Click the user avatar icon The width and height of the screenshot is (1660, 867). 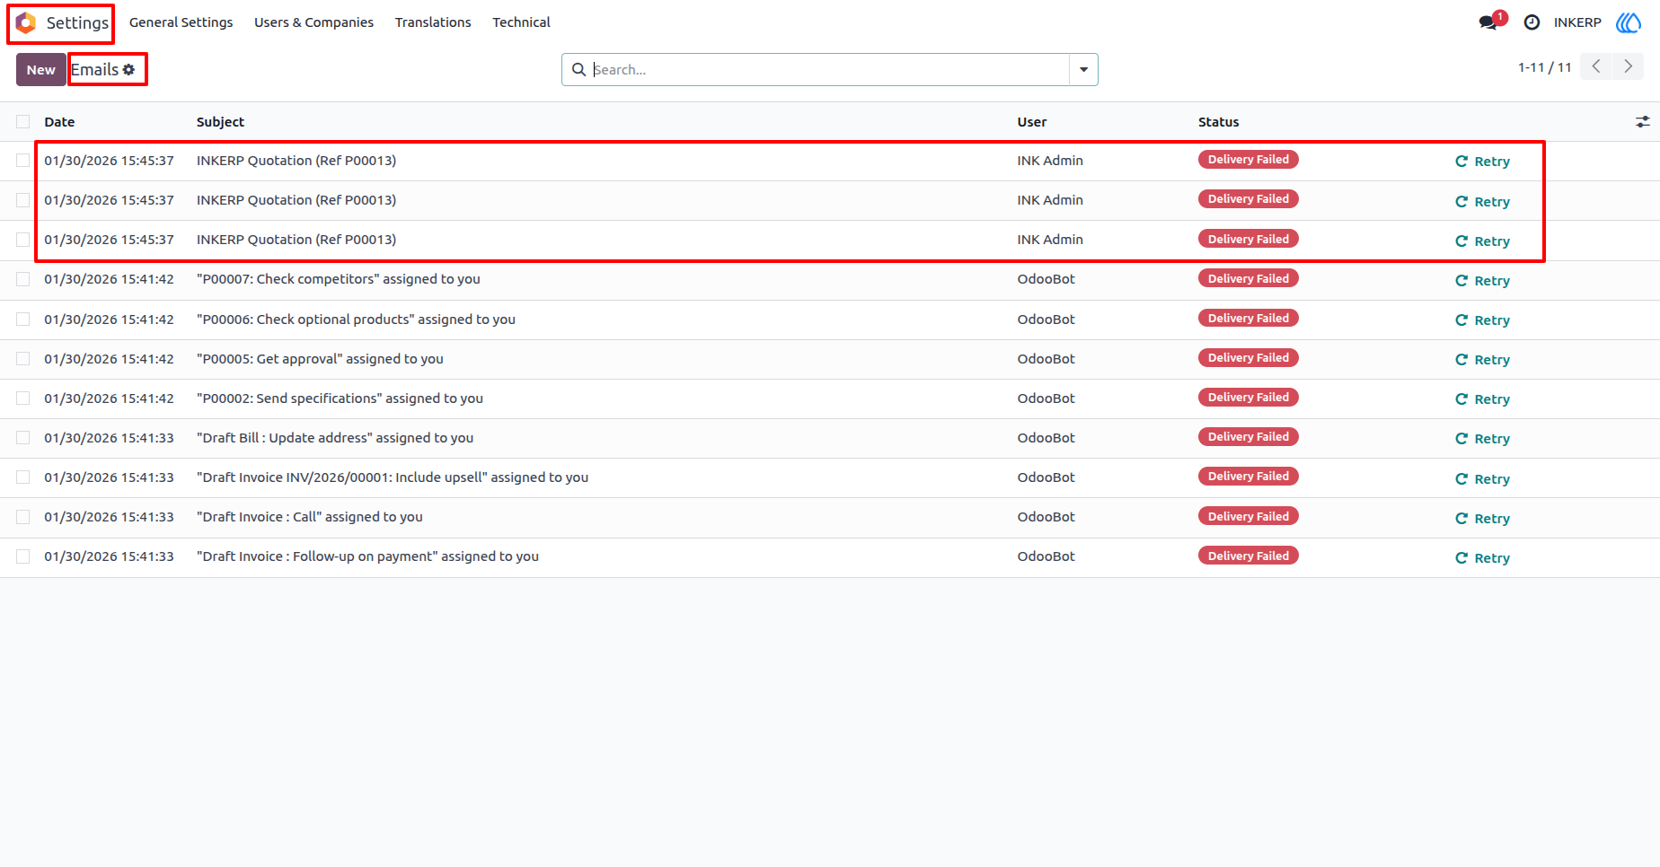click(x=1629, y=22)
